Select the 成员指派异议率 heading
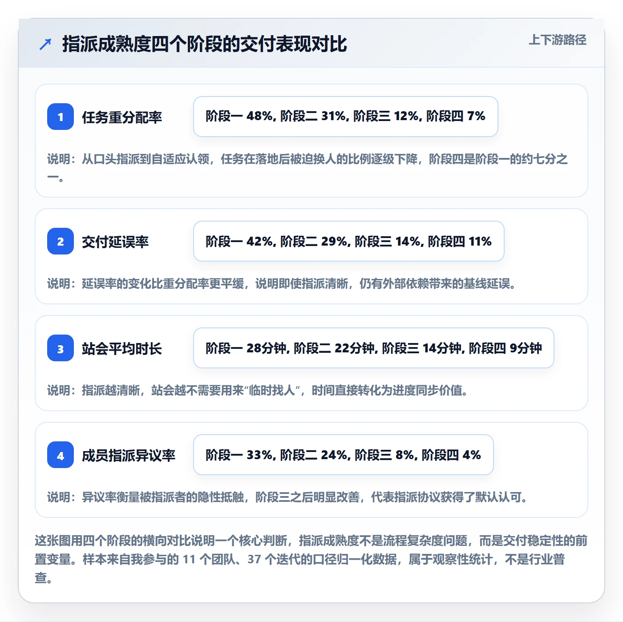Viewport: 623px width, 622px height. pyautogui.click(x=129, y=455)
